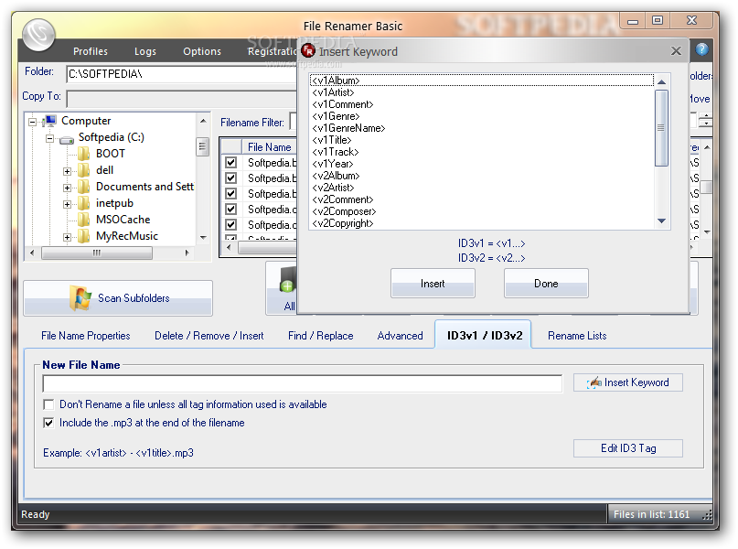
Task: Click the Scan Subfolders button
Action: [x=118, y=298]
